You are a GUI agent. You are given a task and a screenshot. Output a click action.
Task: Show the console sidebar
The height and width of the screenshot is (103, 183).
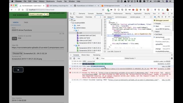point(71,58)
